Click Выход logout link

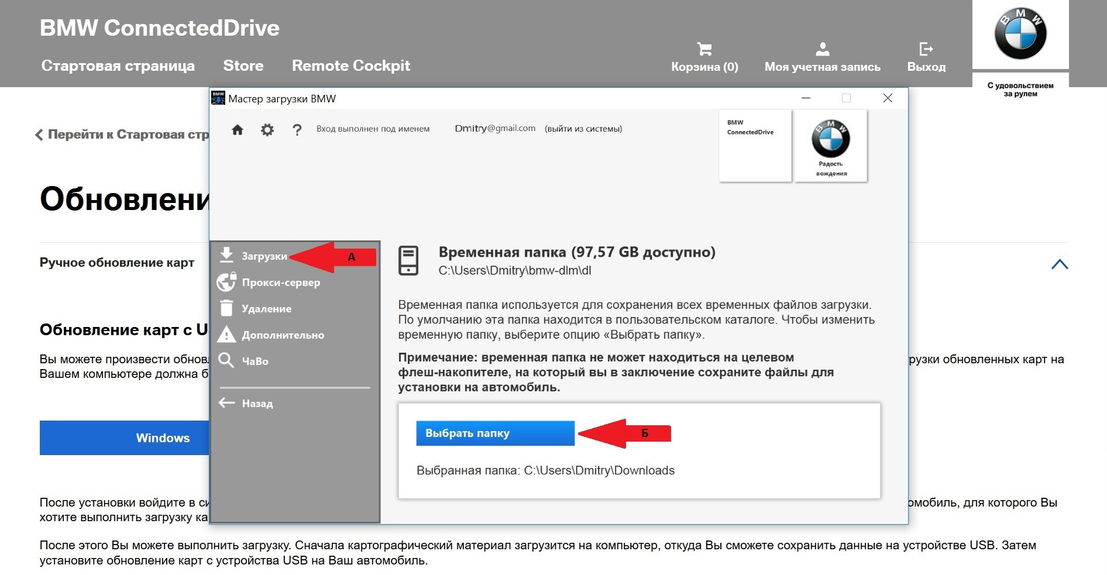point(926,67)
